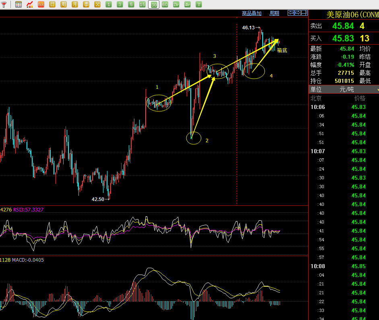The width and height of the screenshot is (379, 320).
Task: Switch to the 1-minute chart period
Action: [x=109, y=4]
